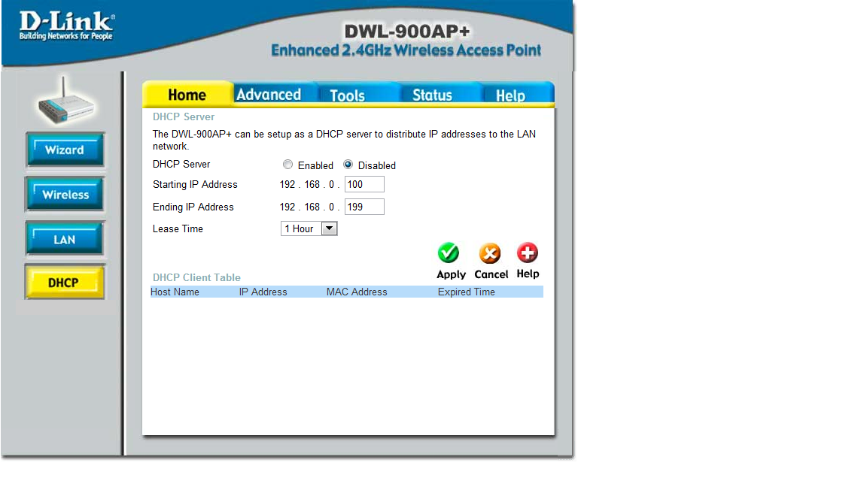The height and width of the screenshot is (487, 867).
Task: Click the Starting IP Address last octet field
Action: [x=364, y=184]
